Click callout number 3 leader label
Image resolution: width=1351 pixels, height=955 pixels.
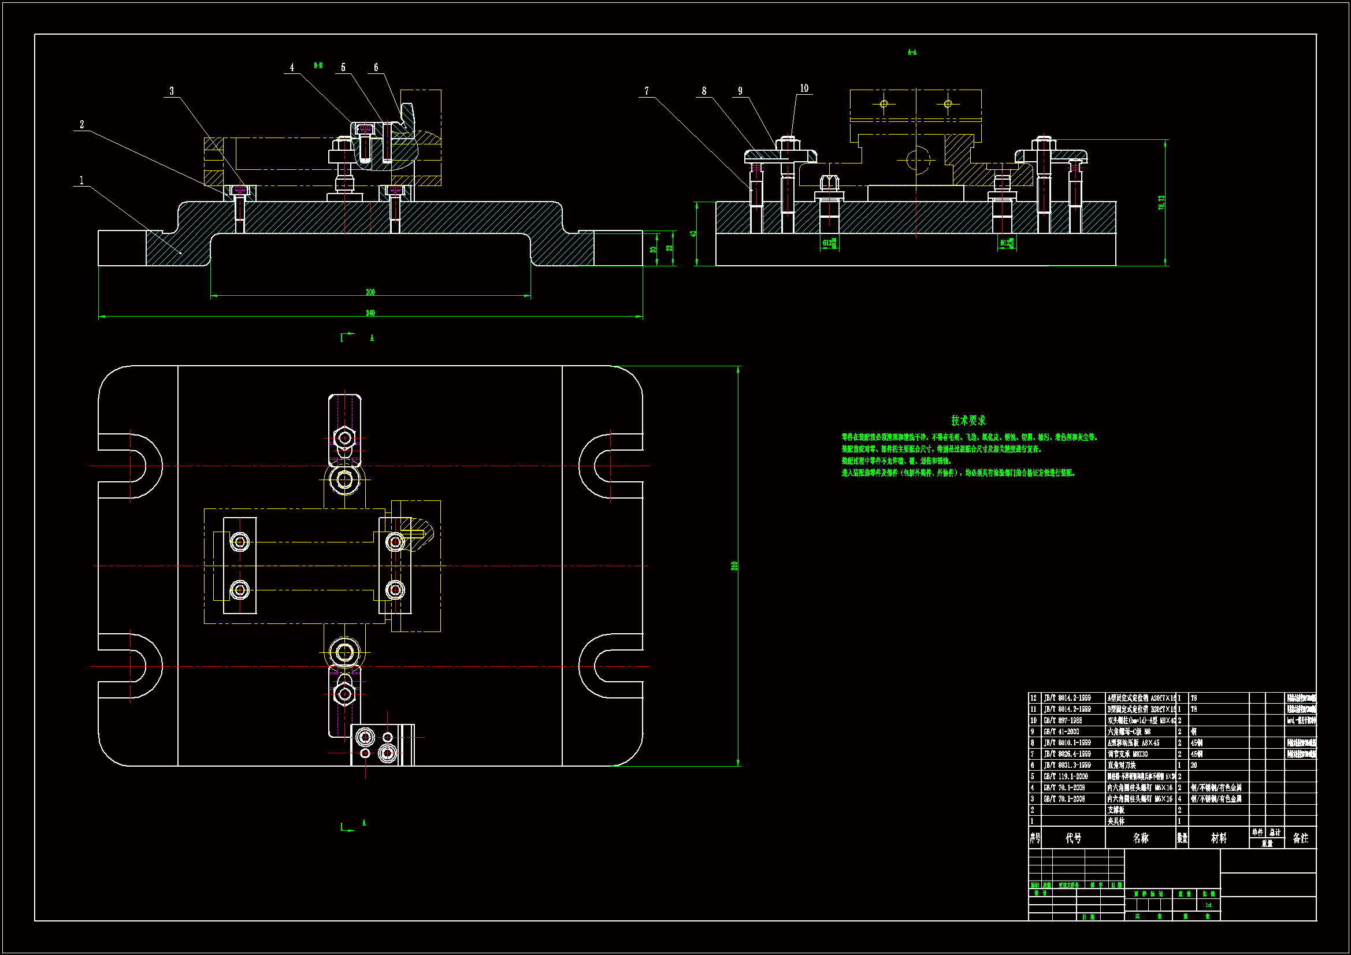coord(172,91)
